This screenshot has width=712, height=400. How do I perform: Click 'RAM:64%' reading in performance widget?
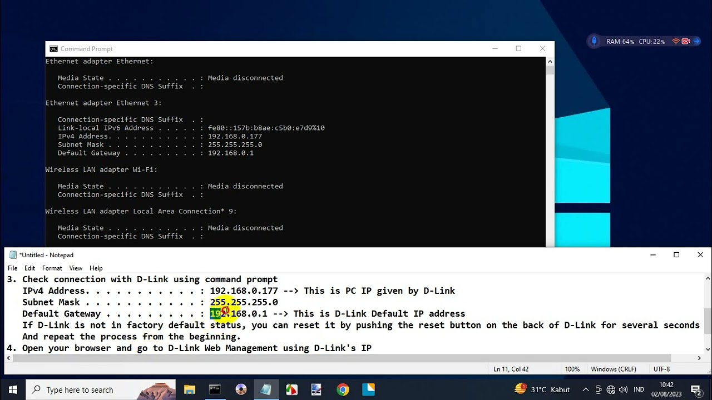coord(620,42)
